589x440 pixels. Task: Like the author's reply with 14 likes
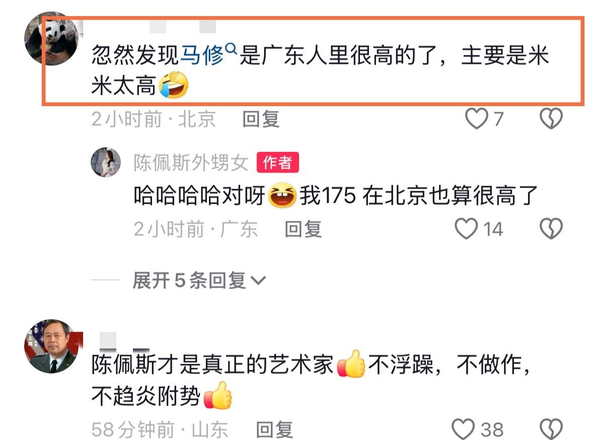click(x=466, y=228)
